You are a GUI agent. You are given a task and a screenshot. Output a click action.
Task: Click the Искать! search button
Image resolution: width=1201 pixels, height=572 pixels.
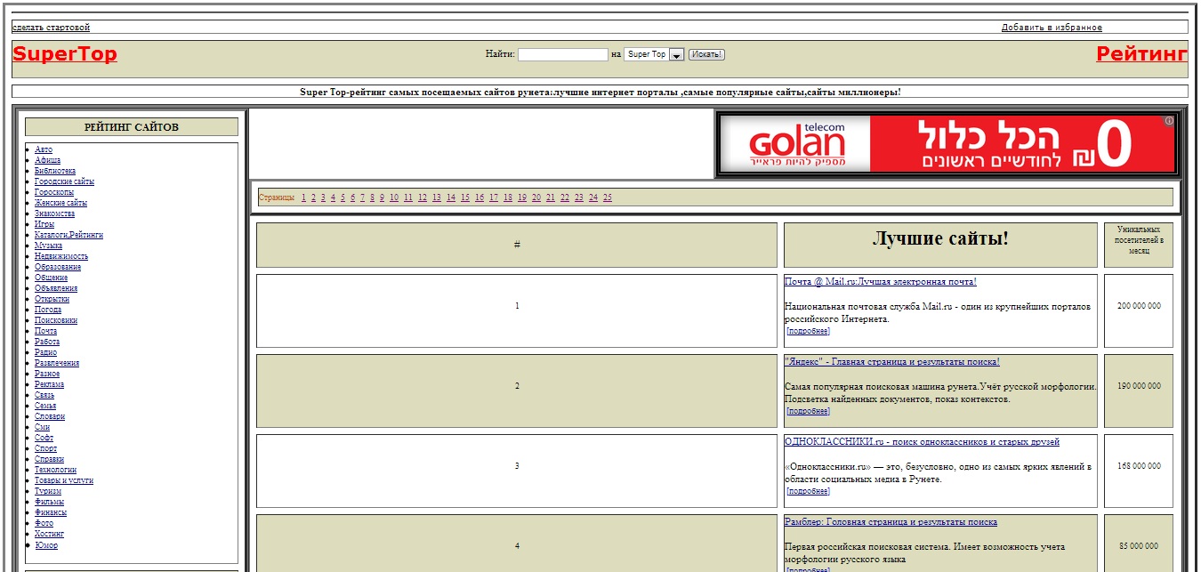click(706, 54)
